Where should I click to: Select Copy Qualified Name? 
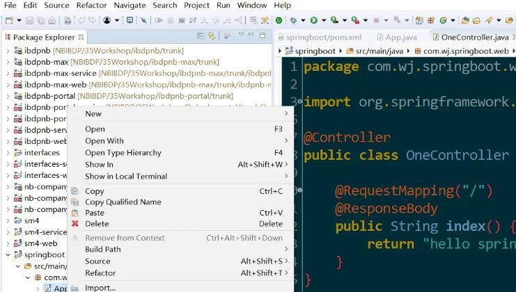click(180, 202)
